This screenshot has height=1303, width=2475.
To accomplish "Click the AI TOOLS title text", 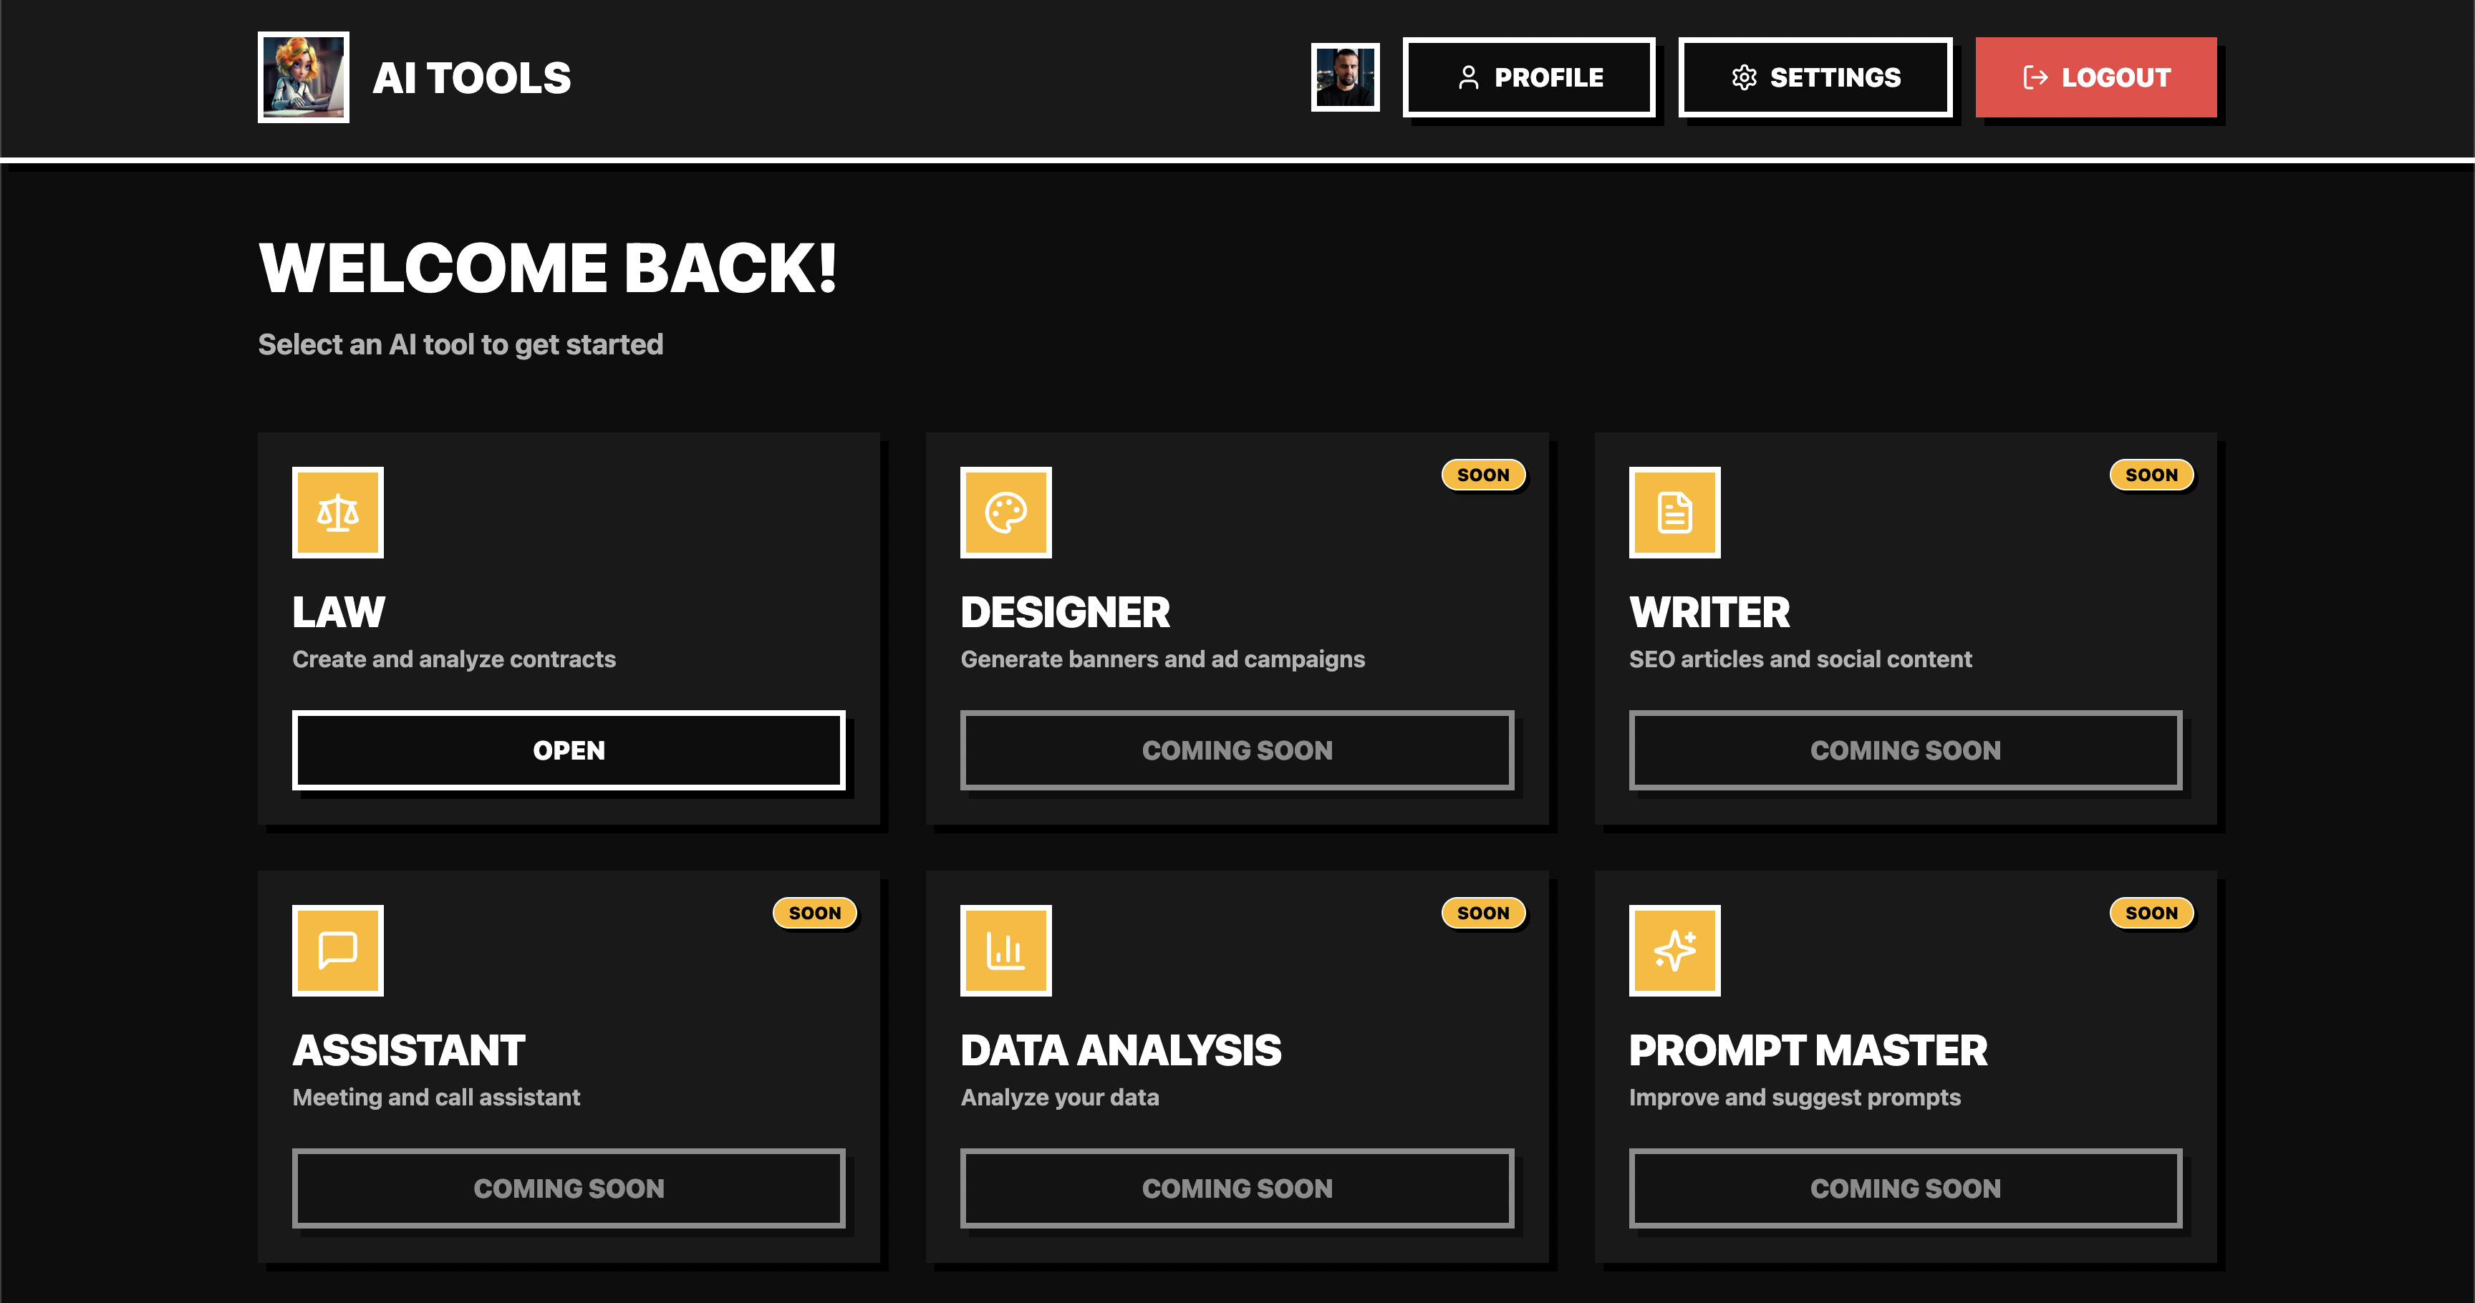I will pyautogui.click(x=471, y=78).
